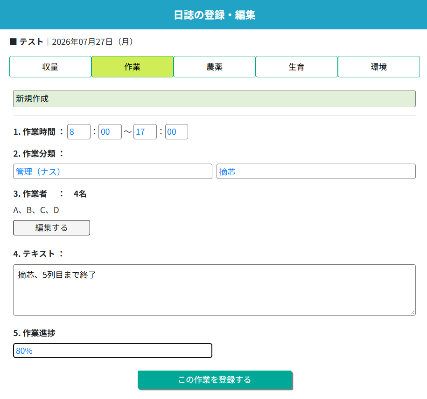Image resolution: width=427 pixels, height=399 pixels.
Task: Open the start minute field after 8
Action: [110, 131]
